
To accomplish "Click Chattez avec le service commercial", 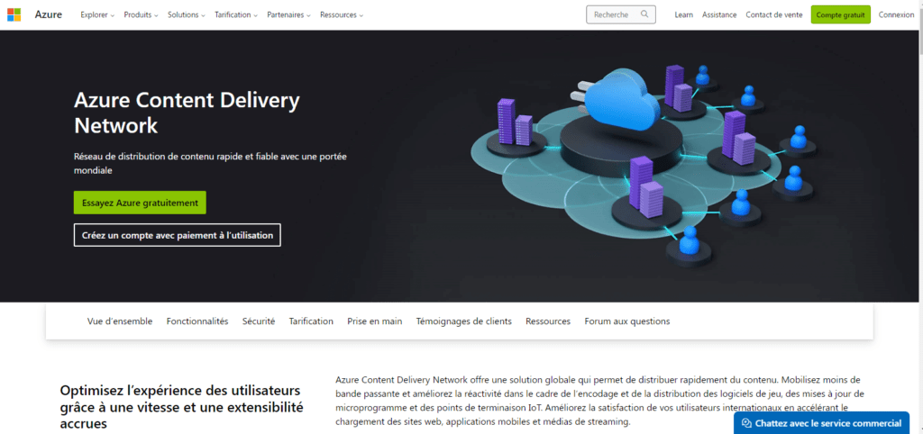I will point(822,423).
